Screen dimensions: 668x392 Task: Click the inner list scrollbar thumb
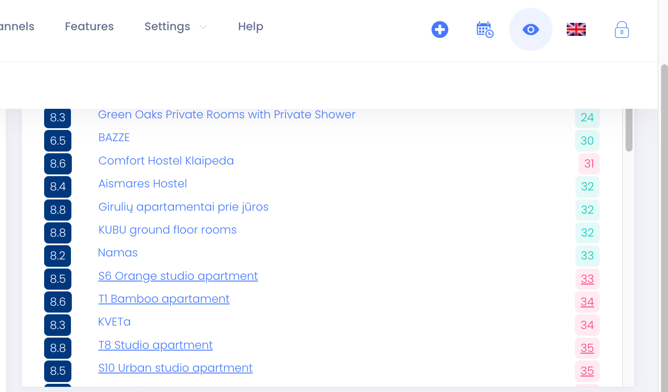coord(629,130)
